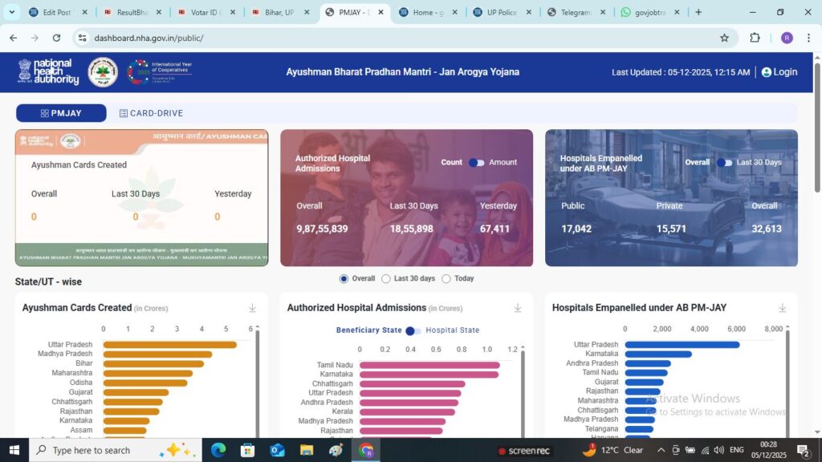
Task: Reload the dashboard page
Action: [x=56, y=38]
